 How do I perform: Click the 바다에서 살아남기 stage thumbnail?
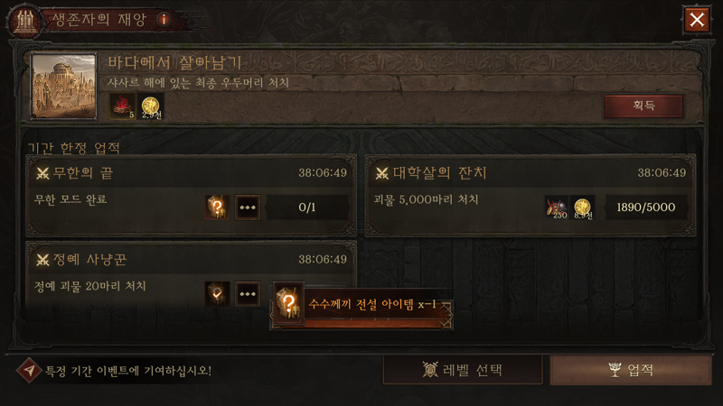coord(63,86)
